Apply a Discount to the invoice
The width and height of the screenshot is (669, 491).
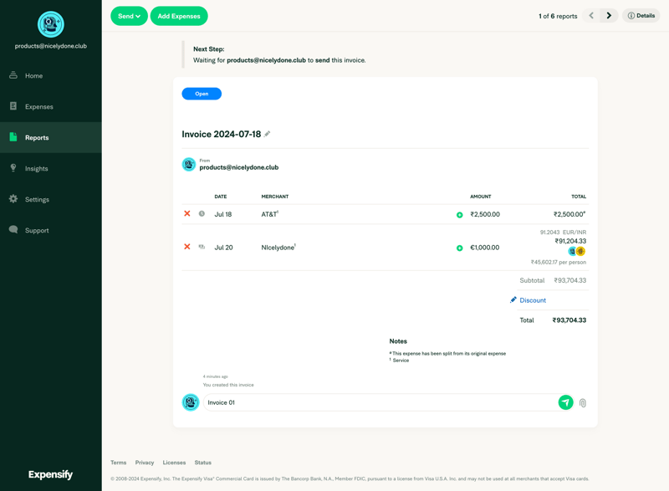531,299
